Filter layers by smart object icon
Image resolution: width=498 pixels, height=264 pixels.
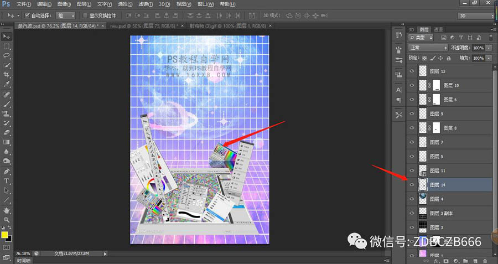[478, 38]
